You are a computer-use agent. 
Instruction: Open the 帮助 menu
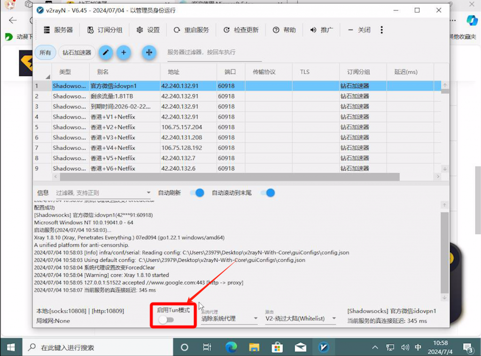point(284,30)
